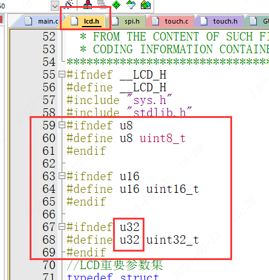Open the target selection dropdown arrow
The width and height of the screenshot is (269, 280).
click(55, 6)
